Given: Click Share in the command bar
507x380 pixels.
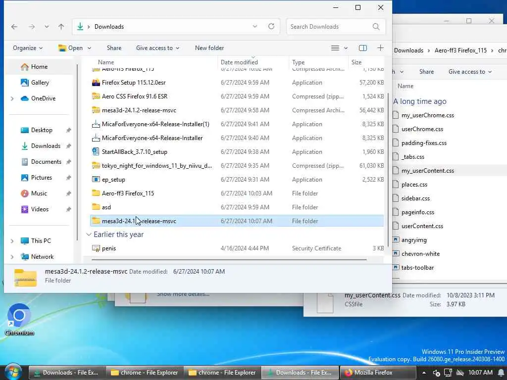Looking at the screenshot, I should click(x=114, y=48).
